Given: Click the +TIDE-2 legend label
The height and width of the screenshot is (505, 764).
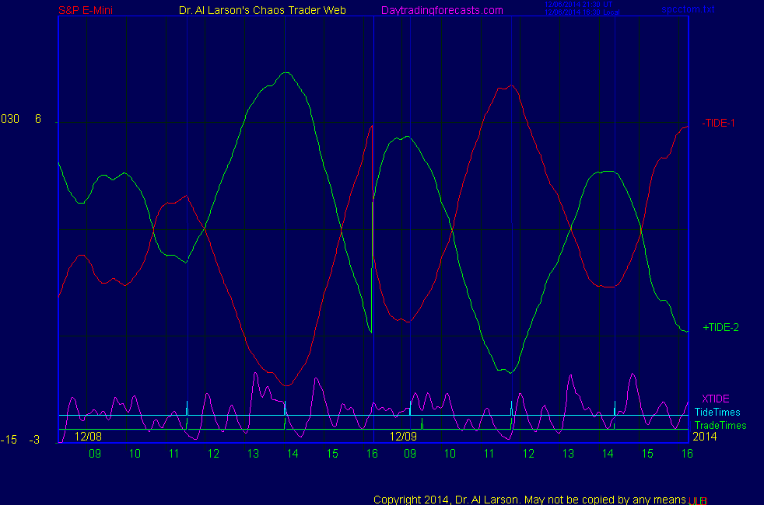Looking at the screenshot, I should coord(720,327).
